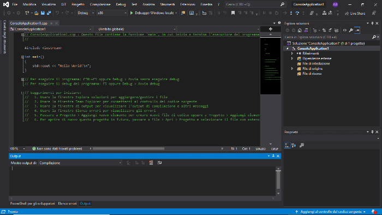Image resolution: width=382 pixels, height=215 pixels.
Task: Click Alphabetical sort icon in Proprietà
Action: pyautogui.click(x=294, y=145)
